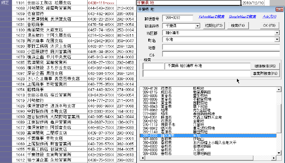Click the vertical scrollbar thumb of result list
The width and height of the screenshot is (285, 163).
[x=279, y=118]
